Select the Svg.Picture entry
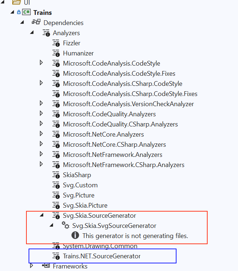This screenshot has height=271, width=238. [x=78, y=195]
